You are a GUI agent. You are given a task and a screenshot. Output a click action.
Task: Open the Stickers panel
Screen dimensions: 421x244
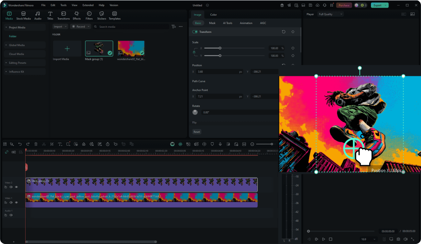[102, 16]
